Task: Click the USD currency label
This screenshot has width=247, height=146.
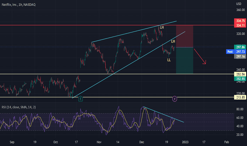Action: 239,4
